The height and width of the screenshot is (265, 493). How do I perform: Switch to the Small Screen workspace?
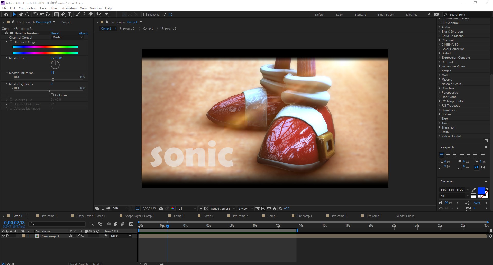pos(386,15)
